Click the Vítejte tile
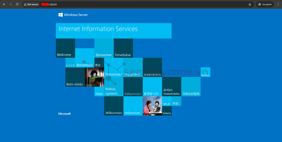Image resolution: width=282 pixels, height=142 pixels. point(99,91)
